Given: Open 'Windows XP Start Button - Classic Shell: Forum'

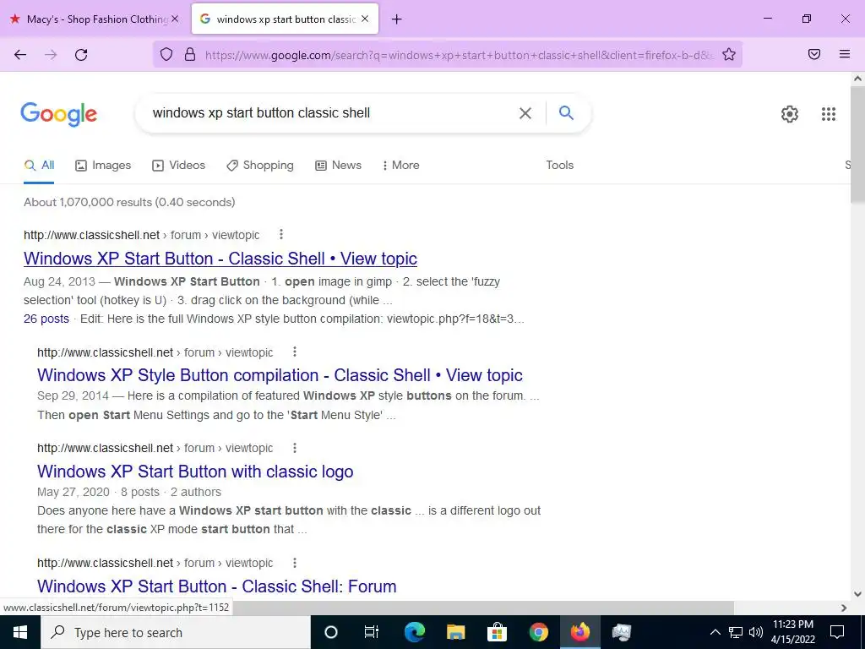Looking at the screenshot, I should [217, 586].
